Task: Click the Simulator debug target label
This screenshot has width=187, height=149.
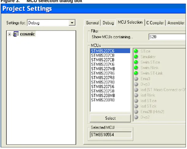Action: tap(148, 57)
